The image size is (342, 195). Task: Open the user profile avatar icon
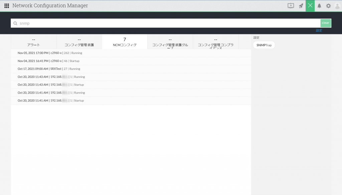tap(337, 6)
